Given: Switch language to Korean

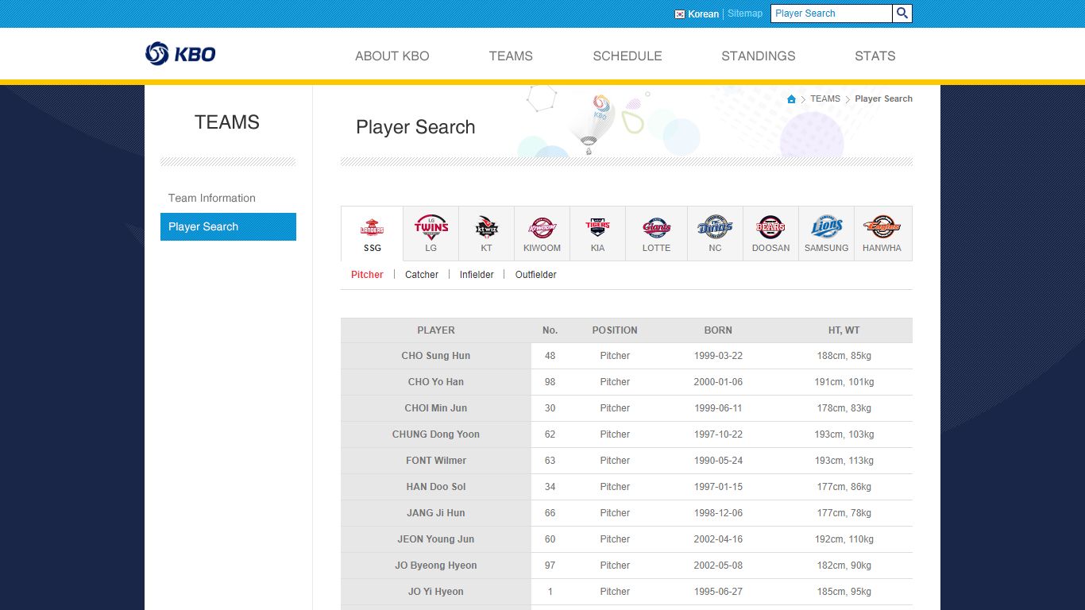Looking at the screenshot, I should [703, 14].
